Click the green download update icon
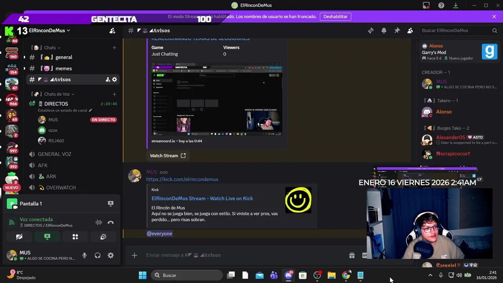This screenshot has width=503, height=283. (456, 5)
